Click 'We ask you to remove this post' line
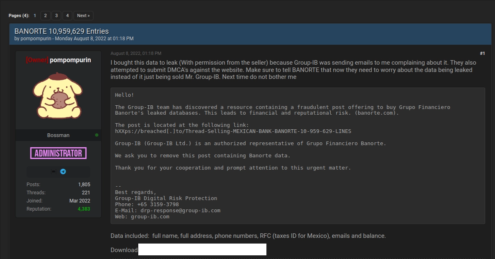The height and width of the screenshot is (259, 495). 203,156
